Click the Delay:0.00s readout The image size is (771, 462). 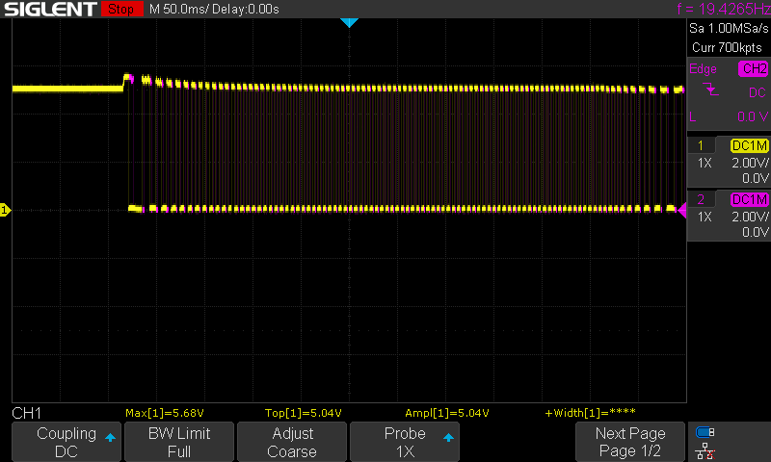pyautogui.click(x=246, y=10)
